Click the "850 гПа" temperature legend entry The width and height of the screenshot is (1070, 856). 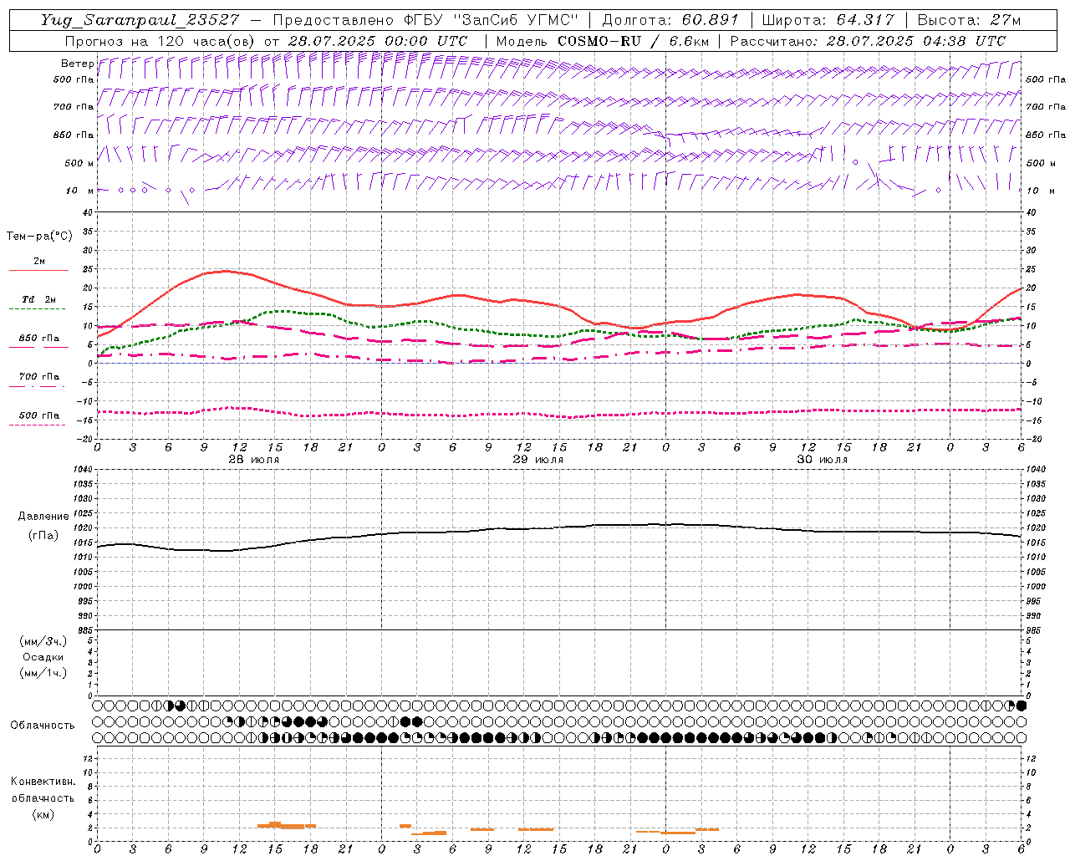point(39,339)
